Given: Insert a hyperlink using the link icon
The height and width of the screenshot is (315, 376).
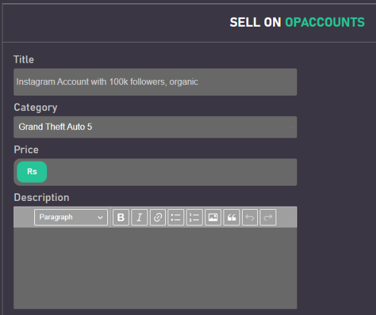Looking at the screenshot, I should point(158,217).
